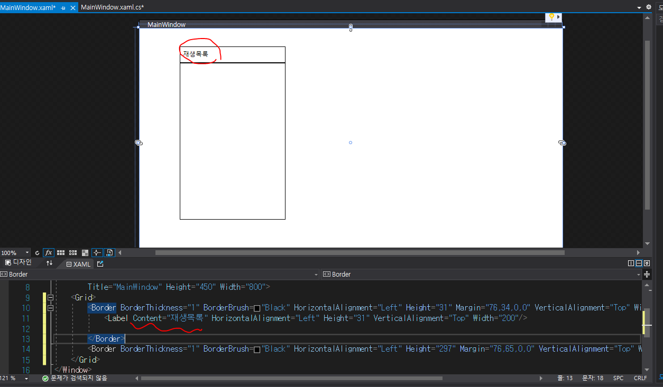Click the left chain-link margin anchor icon

pyautogui.click(x=139, y=143)
